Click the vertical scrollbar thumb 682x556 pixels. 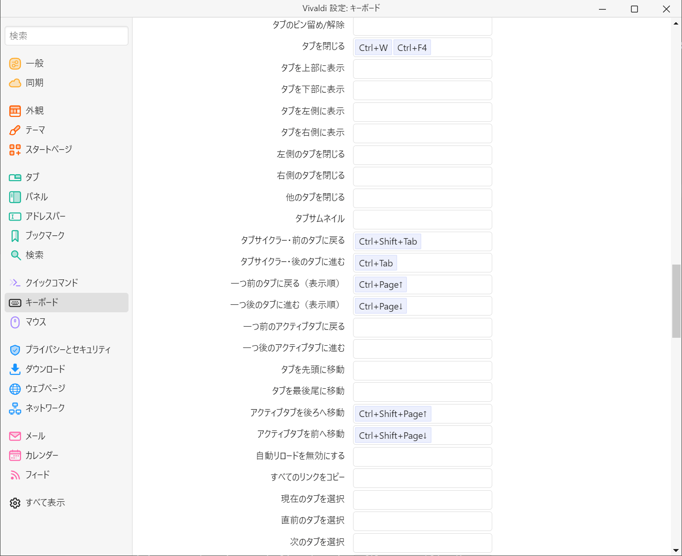676,301
